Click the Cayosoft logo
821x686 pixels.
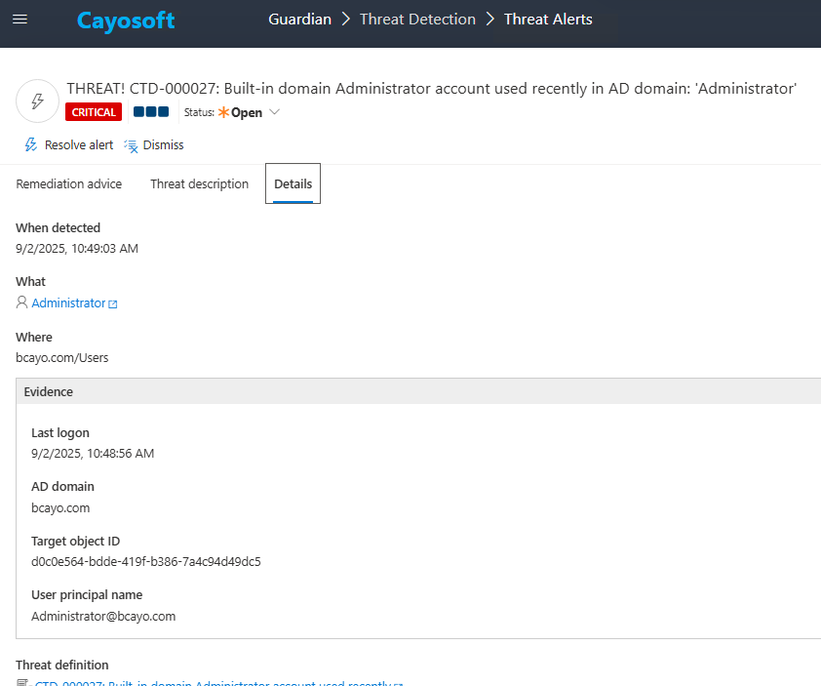point(126,20)
